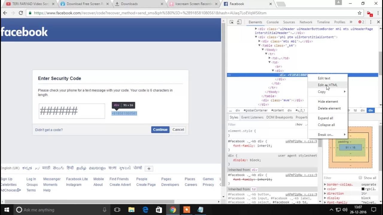This screenshot has height=215, width=383.
Task: Expand the collapsed td node in the DOM tree
Action: (x=270, y=58)
